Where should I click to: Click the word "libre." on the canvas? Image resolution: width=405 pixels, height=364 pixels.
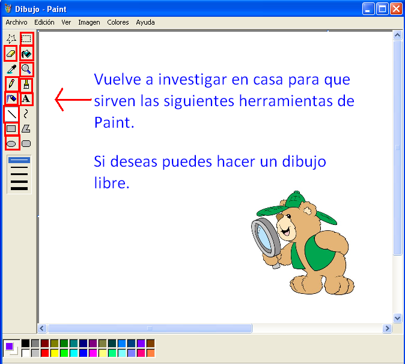pyautogui.click(x=112, y=183)
